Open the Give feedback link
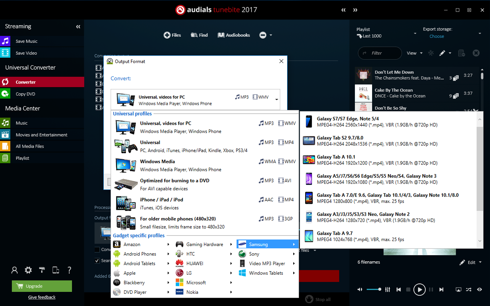The image size is (490, 306). (42, 297)
